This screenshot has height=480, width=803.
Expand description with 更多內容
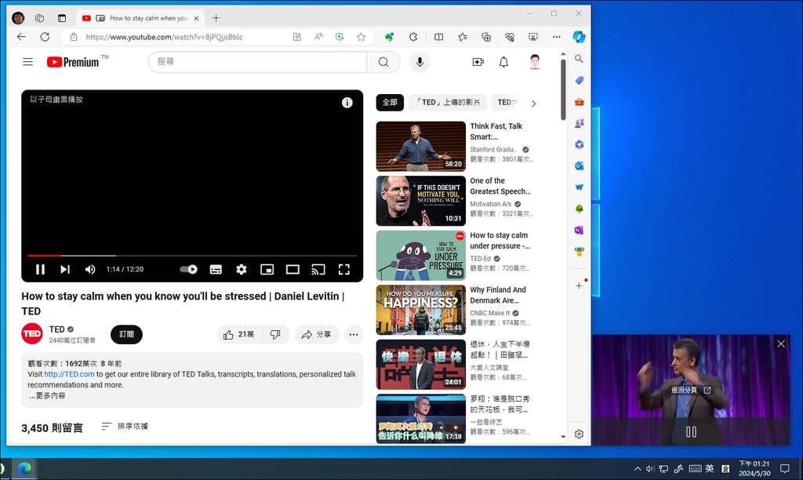[48, 396]
